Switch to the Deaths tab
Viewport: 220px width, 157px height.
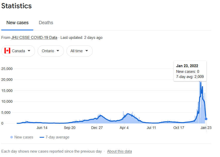pos(46,23)
